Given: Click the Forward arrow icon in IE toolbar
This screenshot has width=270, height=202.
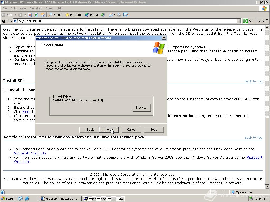Looking at the screenshot, I should 20,15.
